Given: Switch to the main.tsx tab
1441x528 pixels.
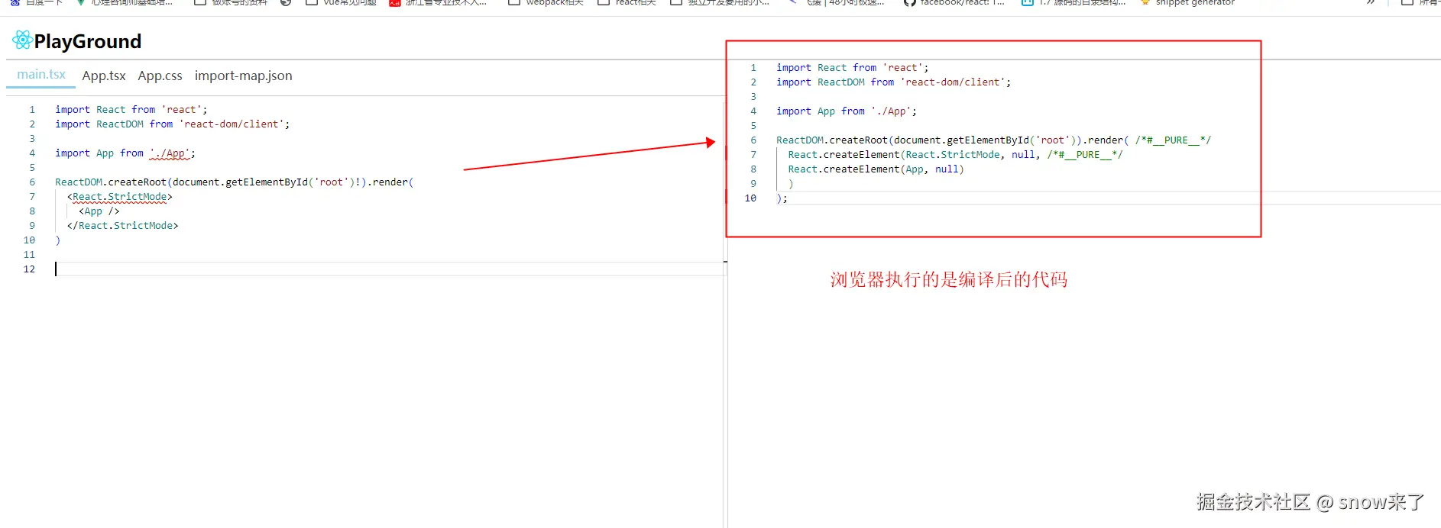Looking at the screenshot, I should (41, 75).
